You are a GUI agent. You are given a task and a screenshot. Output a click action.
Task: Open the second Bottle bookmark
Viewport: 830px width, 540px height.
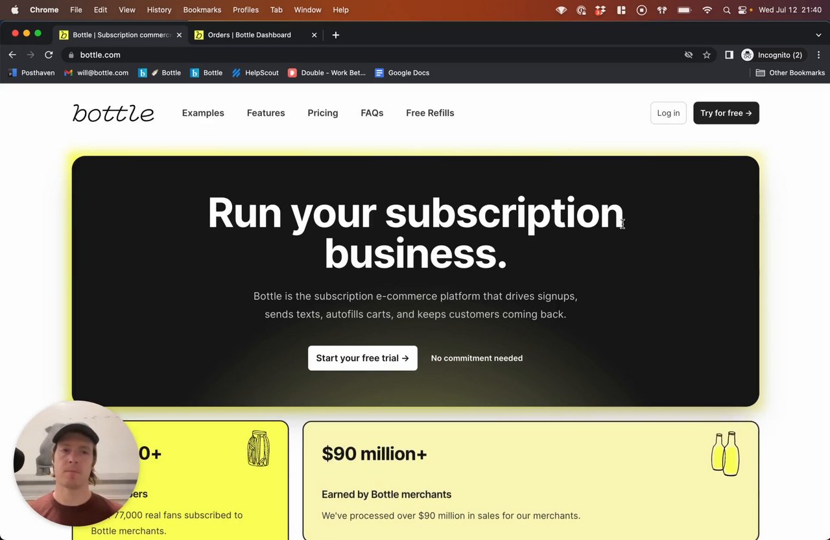click(x=206, y=73)
